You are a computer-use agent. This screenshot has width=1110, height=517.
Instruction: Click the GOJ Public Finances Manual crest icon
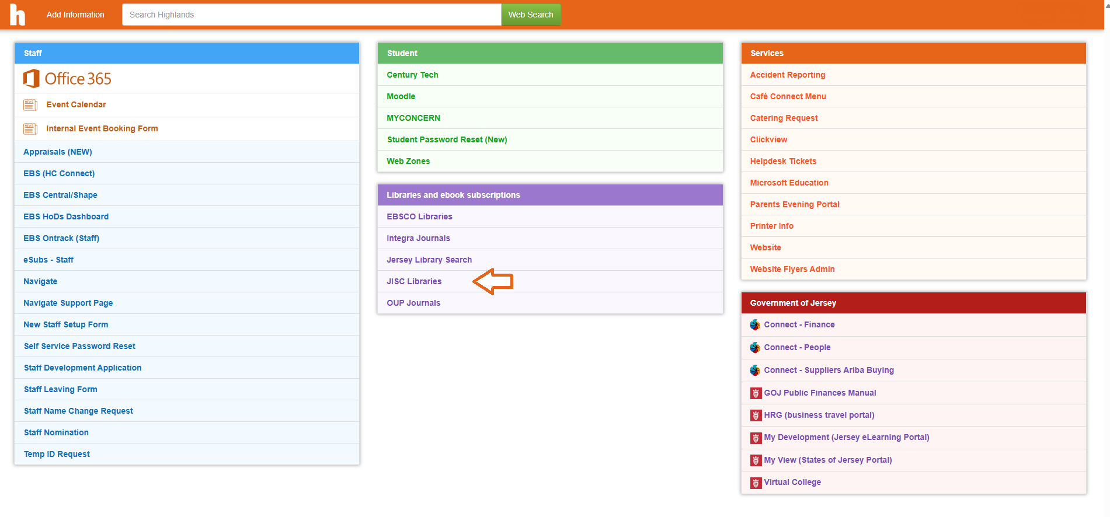(756, 393)
